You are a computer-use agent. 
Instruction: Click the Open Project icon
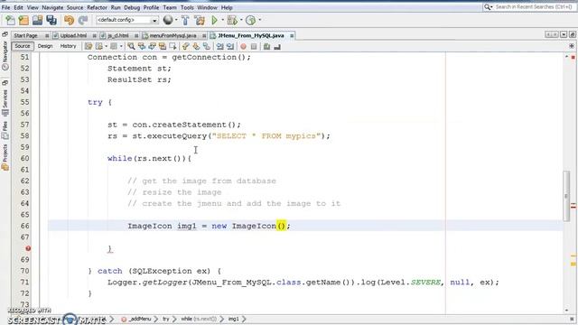(x=38, y=20)
